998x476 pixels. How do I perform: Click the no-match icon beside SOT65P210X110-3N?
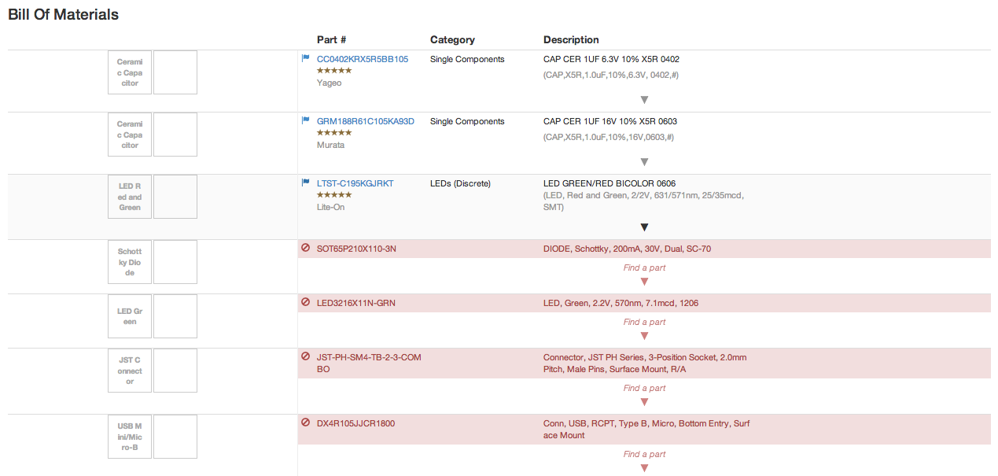[x=305, y=248]
